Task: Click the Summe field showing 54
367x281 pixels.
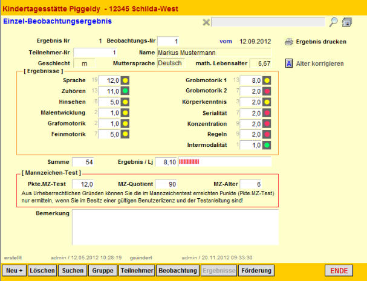Action: point(83,162)
